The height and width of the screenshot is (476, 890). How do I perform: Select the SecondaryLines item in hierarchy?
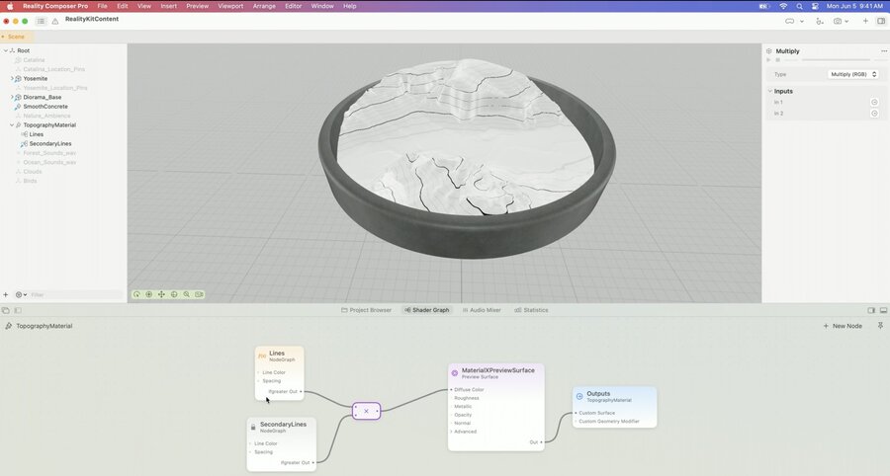point(50,144)
